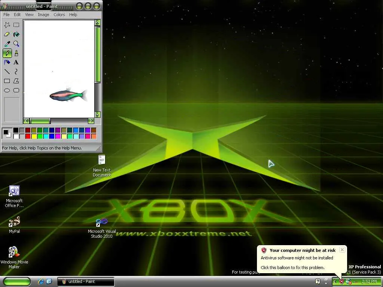Pick the white color swatch
Viewport: 383px width, 287px height.
point(16,136)
